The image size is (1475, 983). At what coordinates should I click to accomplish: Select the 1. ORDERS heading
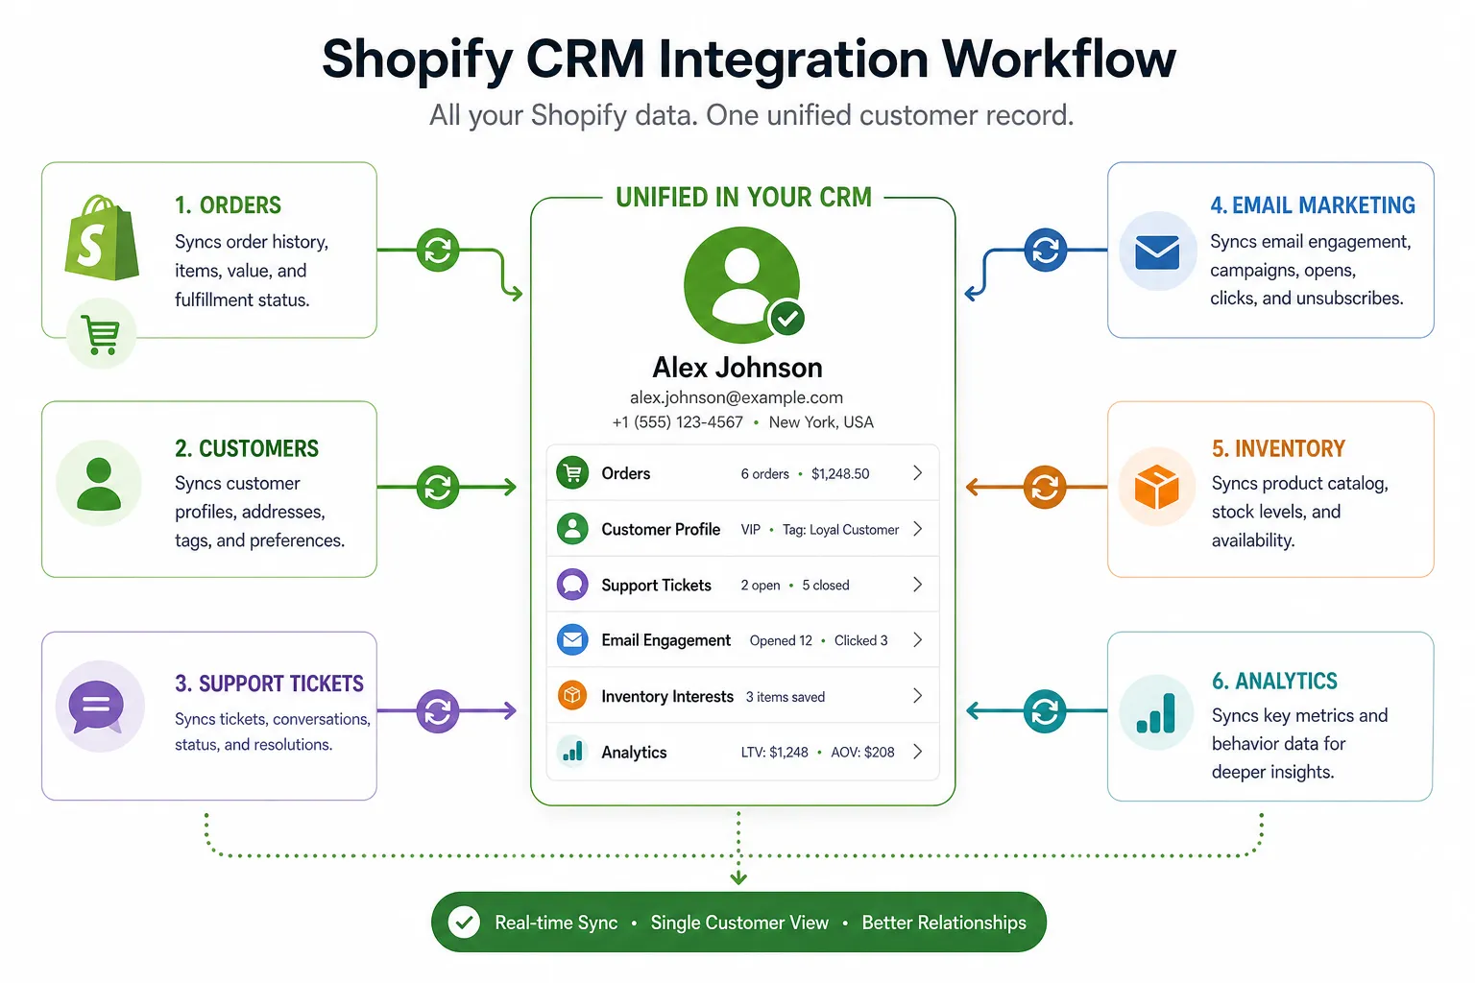coord(228,205)
